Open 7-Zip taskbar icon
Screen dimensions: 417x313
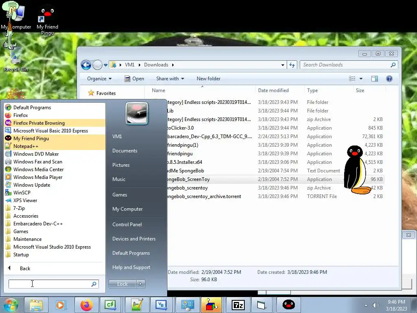pos(238,305)
